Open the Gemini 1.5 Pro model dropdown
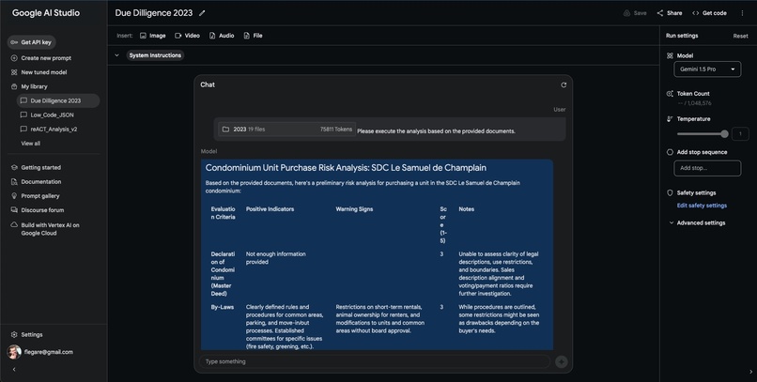Image resolution: width=757 pixels, height=382 pixels. tap(707, 69)
